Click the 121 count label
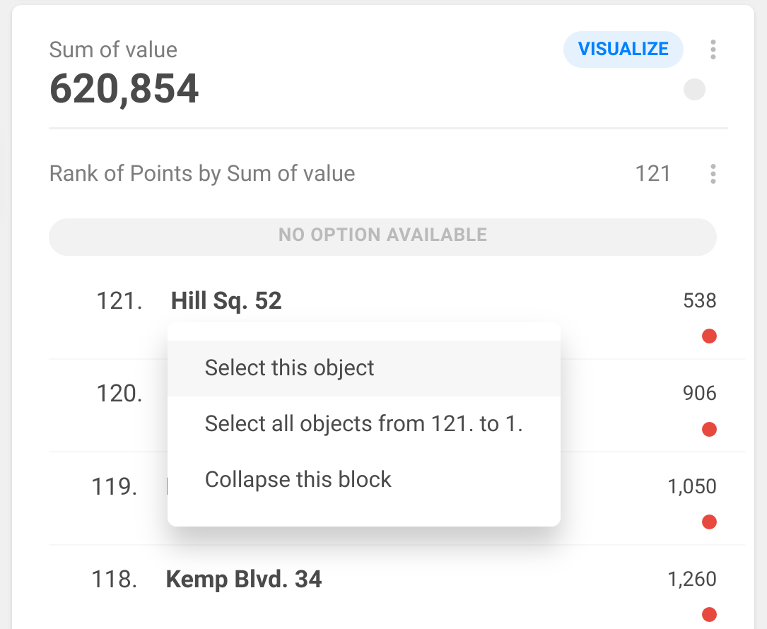 pyautogui.click(x=652, y=174)
